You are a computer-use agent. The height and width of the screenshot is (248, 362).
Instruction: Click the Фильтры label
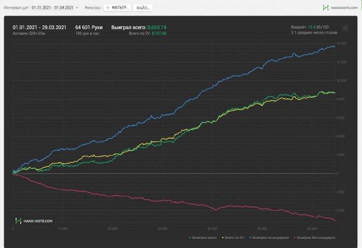click(x=93, y=8)
